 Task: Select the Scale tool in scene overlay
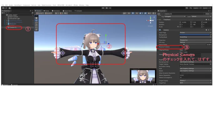[36, 25]
